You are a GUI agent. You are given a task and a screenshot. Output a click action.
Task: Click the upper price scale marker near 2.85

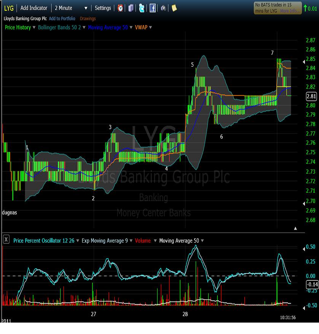[x=304, y=62]
